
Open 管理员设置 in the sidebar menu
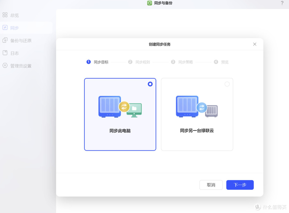[21, 66]
